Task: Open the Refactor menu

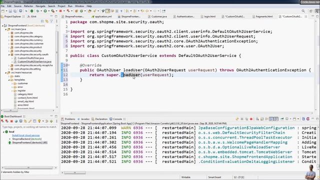Action: point(28,6)
